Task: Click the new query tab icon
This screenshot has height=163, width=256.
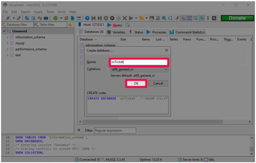Action: 127,25
